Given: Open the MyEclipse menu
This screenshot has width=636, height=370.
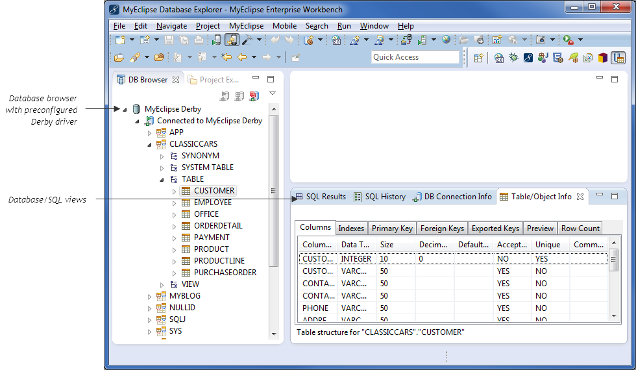Looking at the screenshot, I should click(246, 26).
